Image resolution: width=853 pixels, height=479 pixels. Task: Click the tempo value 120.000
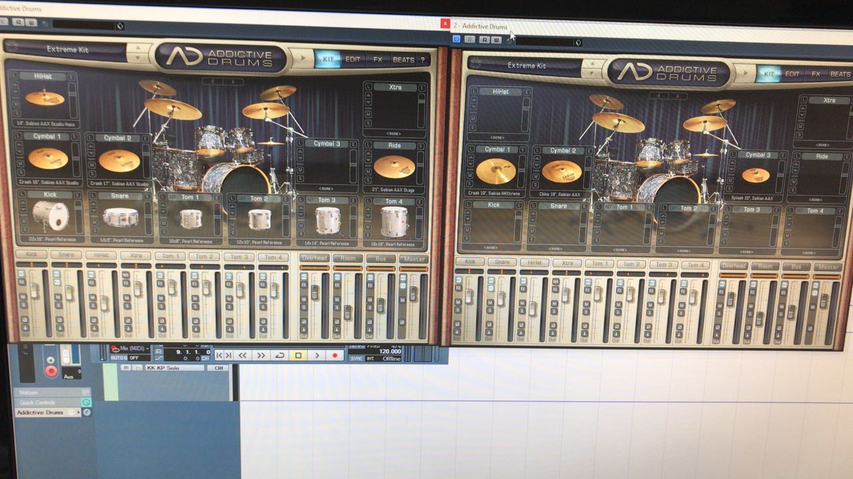[389, 351]
